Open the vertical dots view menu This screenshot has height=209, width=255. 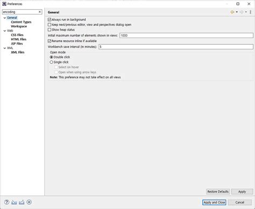click(x=251, y=12)
